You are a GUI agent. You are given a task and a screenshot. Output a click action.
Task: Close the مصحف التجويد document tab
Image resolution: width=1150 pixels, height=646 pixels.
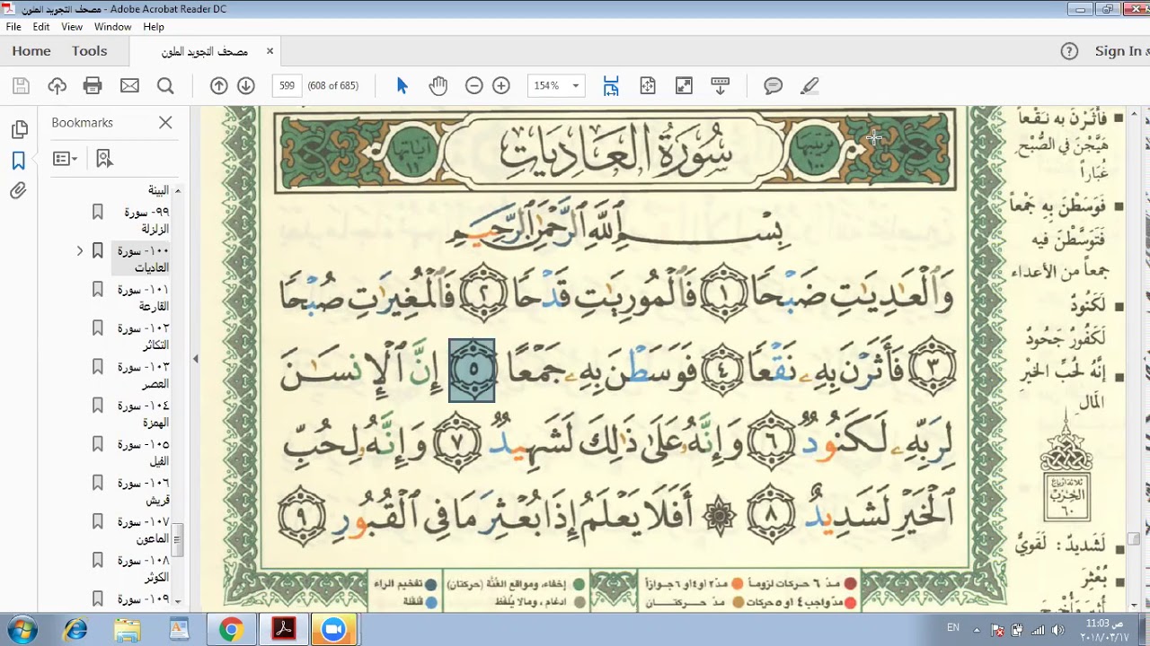tap(270, 51)
